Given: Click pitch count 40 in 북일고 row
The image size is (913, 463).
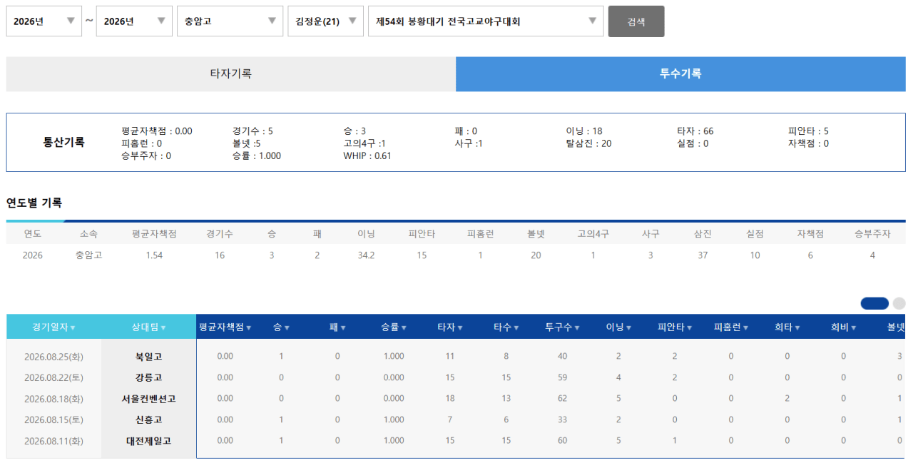Looking at the screenshot, I should tap(562, 356).
